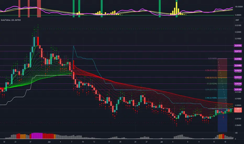Select the 0.015962 purple price label

pos(238,59)
